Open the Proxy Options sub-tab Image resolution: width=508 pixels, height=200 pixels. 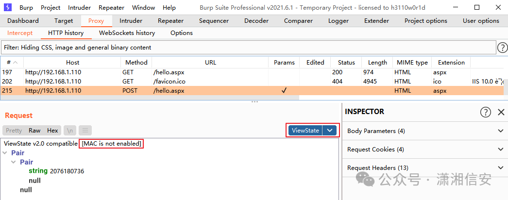[182, 33]
